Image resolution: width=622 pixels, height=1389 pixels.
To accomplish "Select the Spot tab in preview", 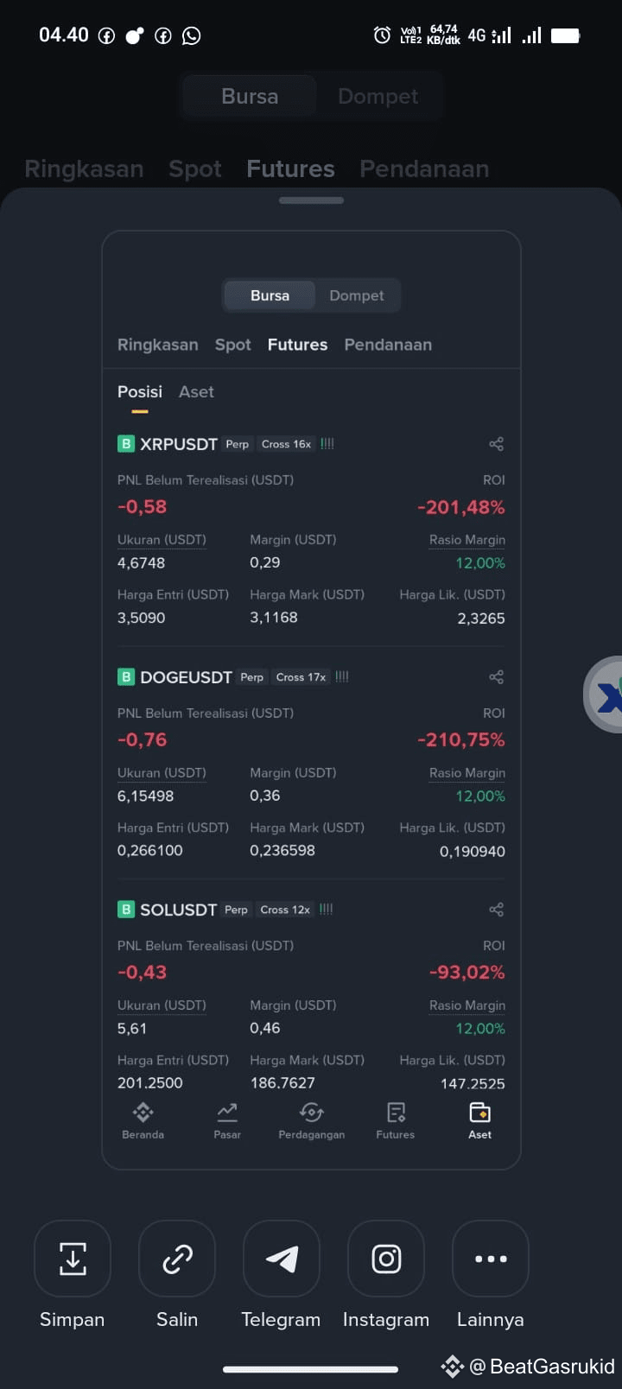I will tap(232, 345).
